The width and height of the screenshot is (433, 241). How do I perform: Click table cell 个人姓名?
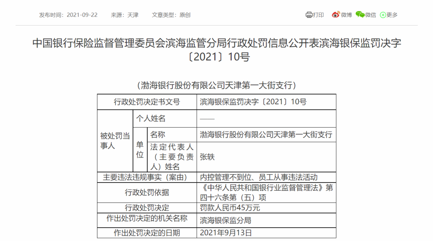tap(165, 119)
